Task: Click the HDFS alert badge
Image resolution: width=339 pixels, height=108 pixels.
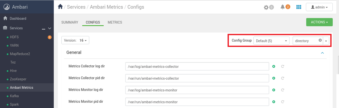Action: pos(50,37)
